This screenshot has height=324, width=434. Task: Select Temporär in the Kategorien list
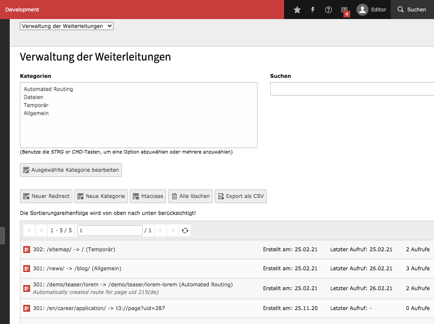tap(36, 105)
